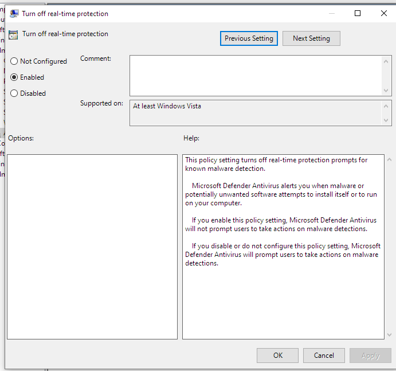Go to the Next Setting
The width and height of the screenshot is (396, 371).
click(311, 38)
